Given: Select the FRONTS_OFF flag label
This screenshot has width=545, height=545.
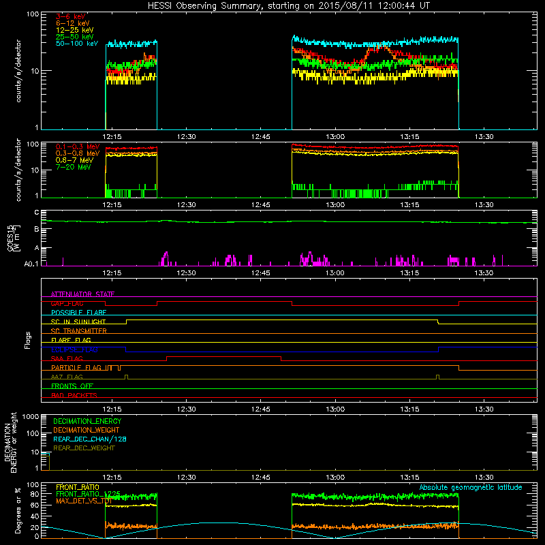Looking at the screenshot, I should [x=72, y=386].
